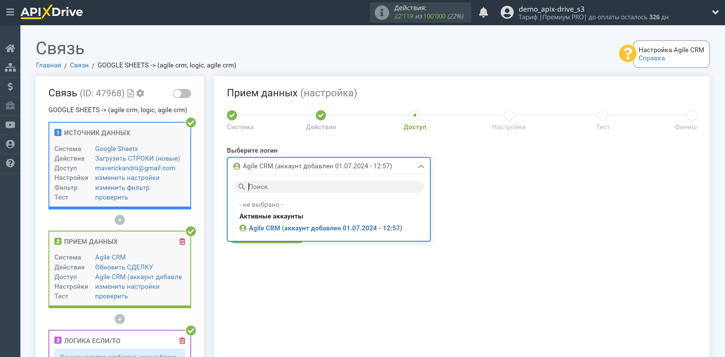Open Загрузить СТРОКИ (новые) action link
The width and height of the screenshot is (725, 357).
[137, 158]
